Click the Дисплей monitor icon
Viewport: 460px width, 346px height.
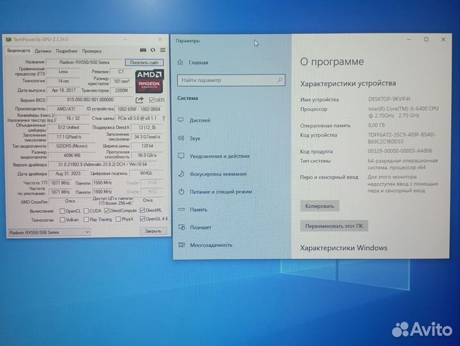pyautogui.click(x=181, y=120)
